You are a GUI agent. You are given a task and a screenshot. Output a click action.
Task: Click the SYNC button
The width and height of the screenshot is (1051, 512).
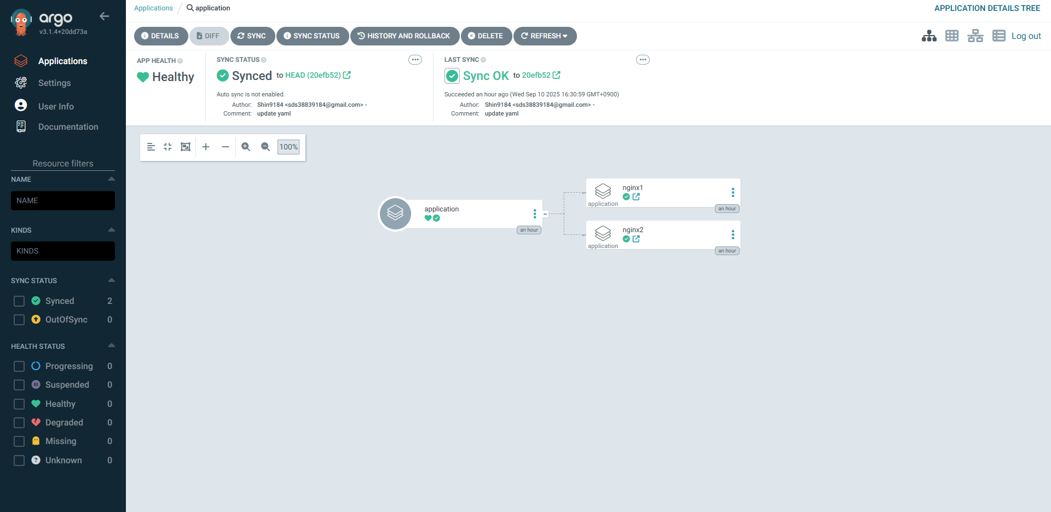coord(252,36)
